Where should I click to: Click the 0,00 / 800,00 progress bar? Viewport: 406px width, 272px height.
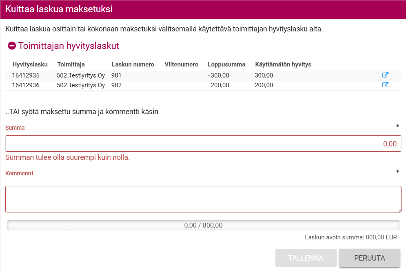click(203, 225)
